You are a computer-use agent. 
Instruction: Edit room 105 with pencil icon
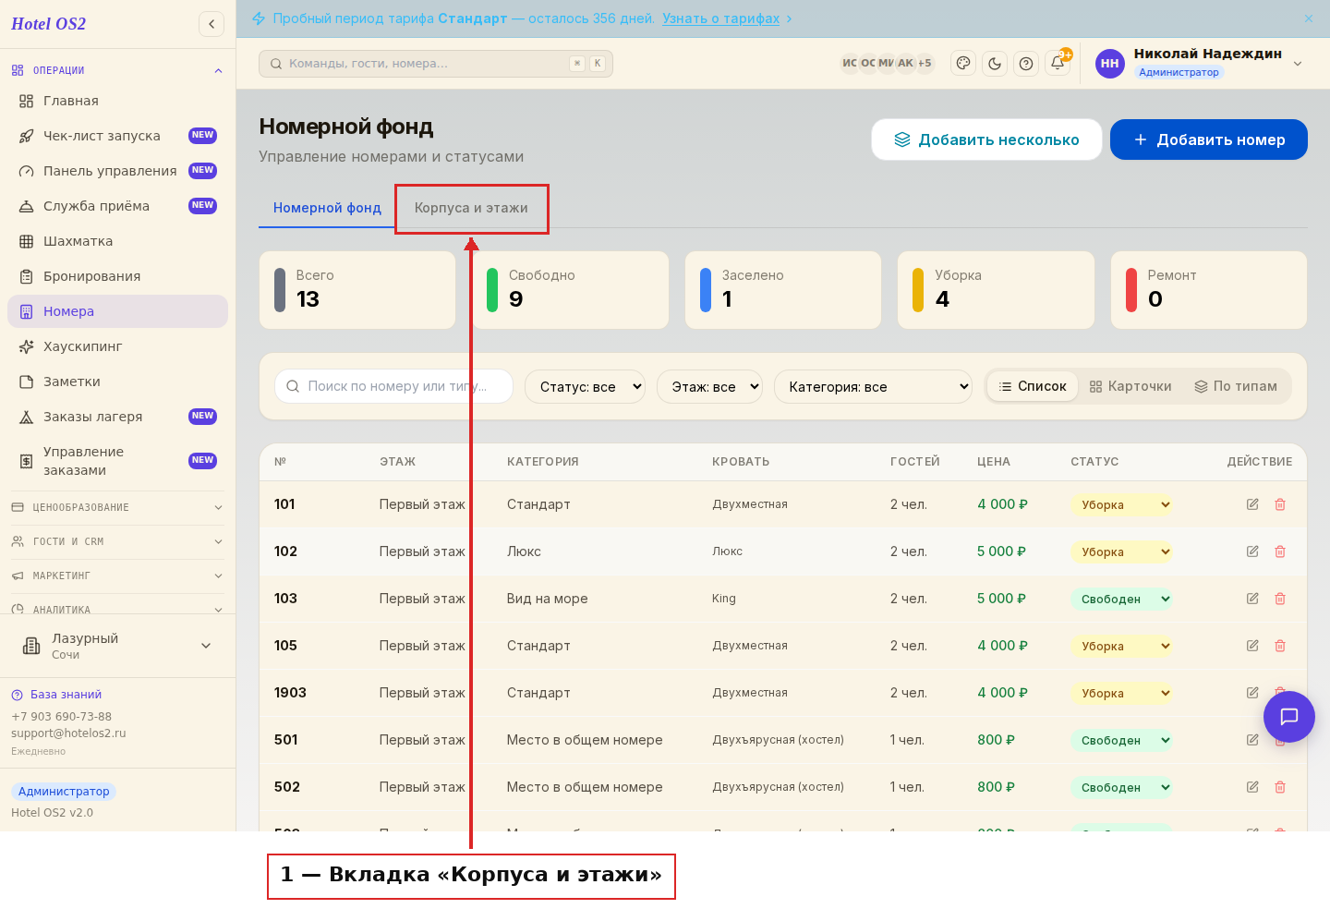1252,646
